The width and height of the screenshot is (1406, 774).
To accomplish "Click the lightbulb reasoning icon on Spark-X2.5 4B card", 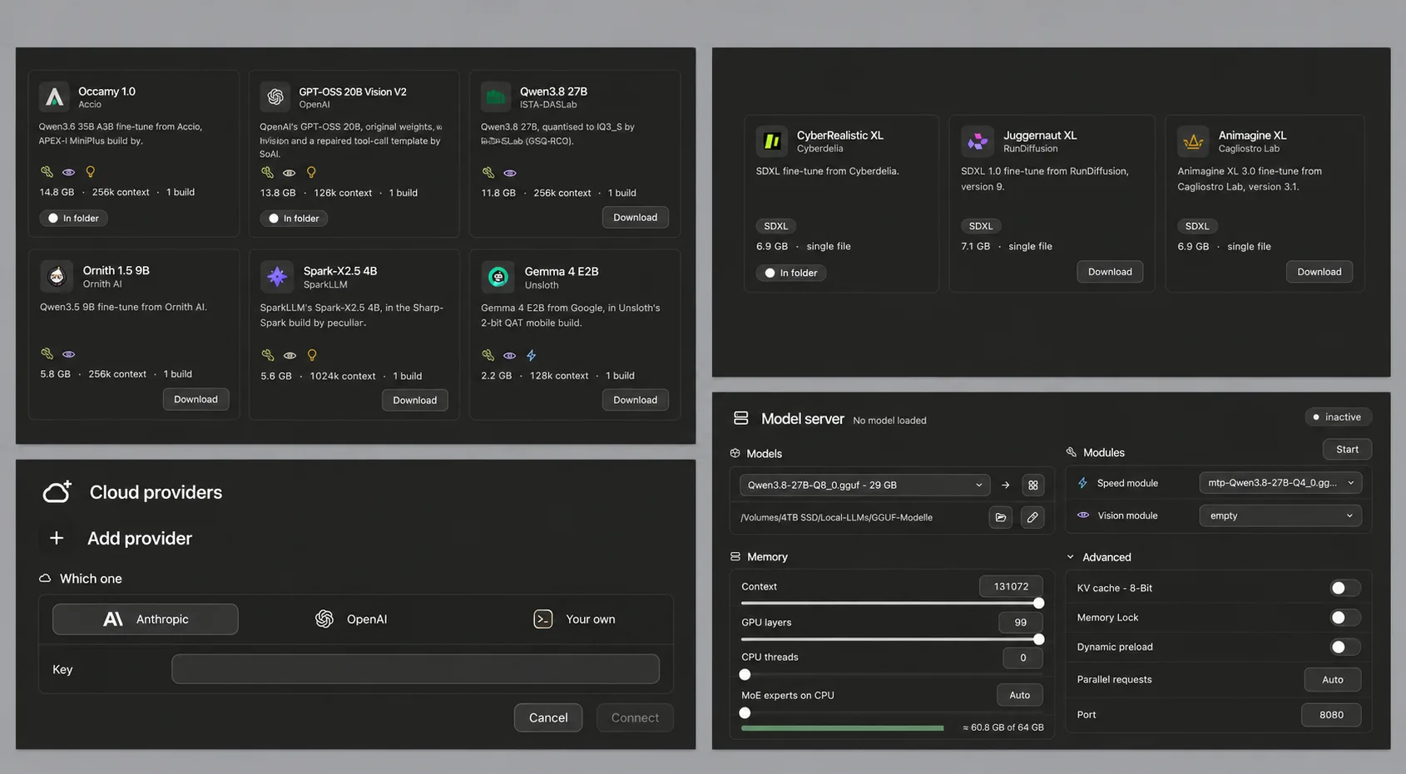I will coord(312,355).
